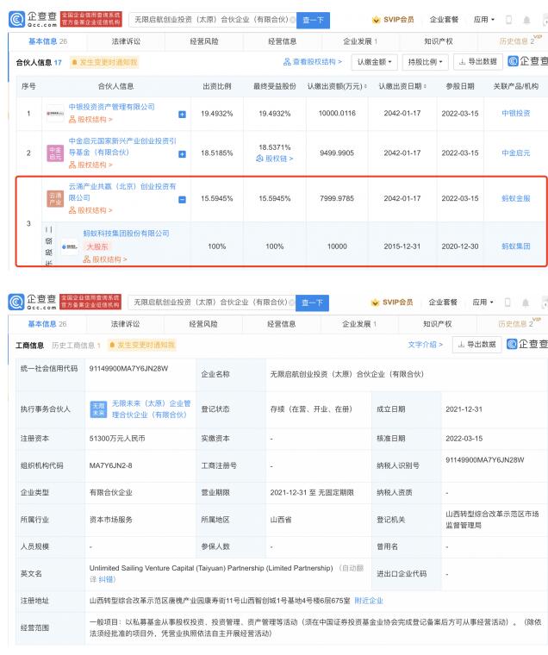Open 云涌产业共赢（北京）创业投资有限公司 link

122,191
